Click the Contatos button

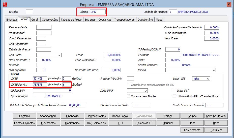point(24,116)
